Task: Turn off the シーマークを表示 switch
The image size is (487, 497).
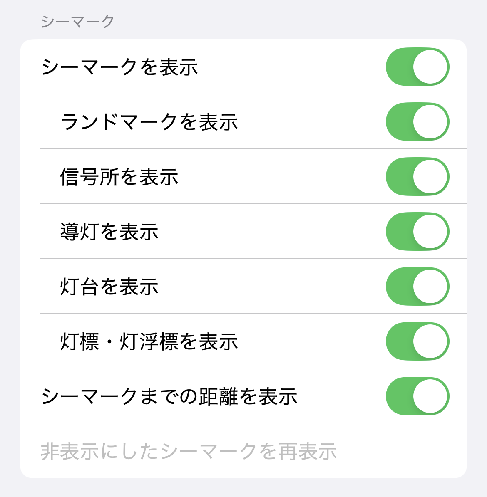Action: tap(417, 67)
